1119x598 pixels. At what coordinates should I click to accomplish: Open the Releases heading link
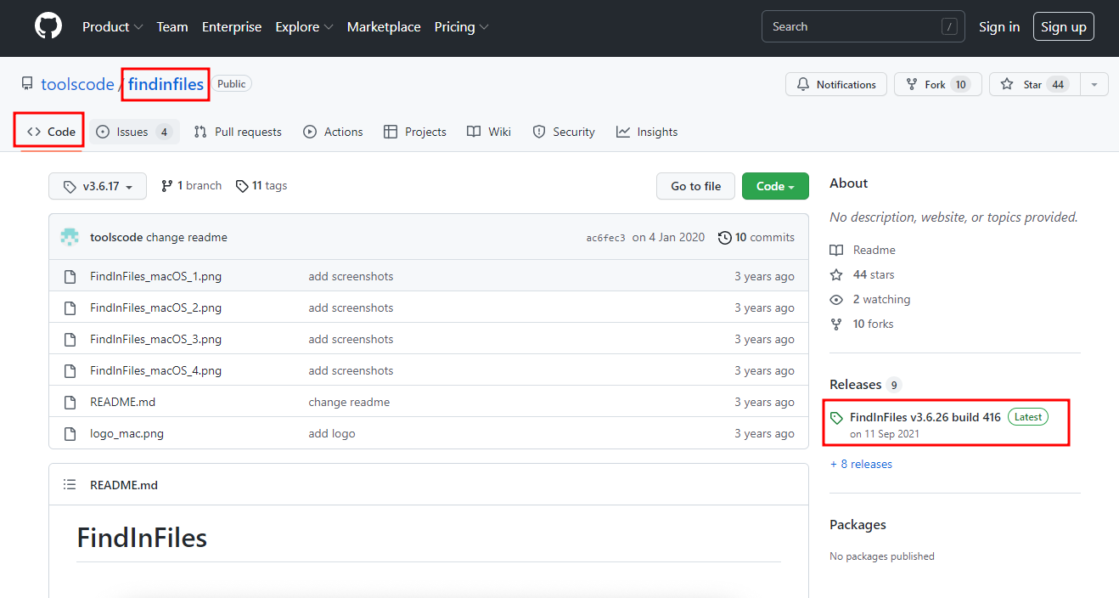tap(855, 385)
